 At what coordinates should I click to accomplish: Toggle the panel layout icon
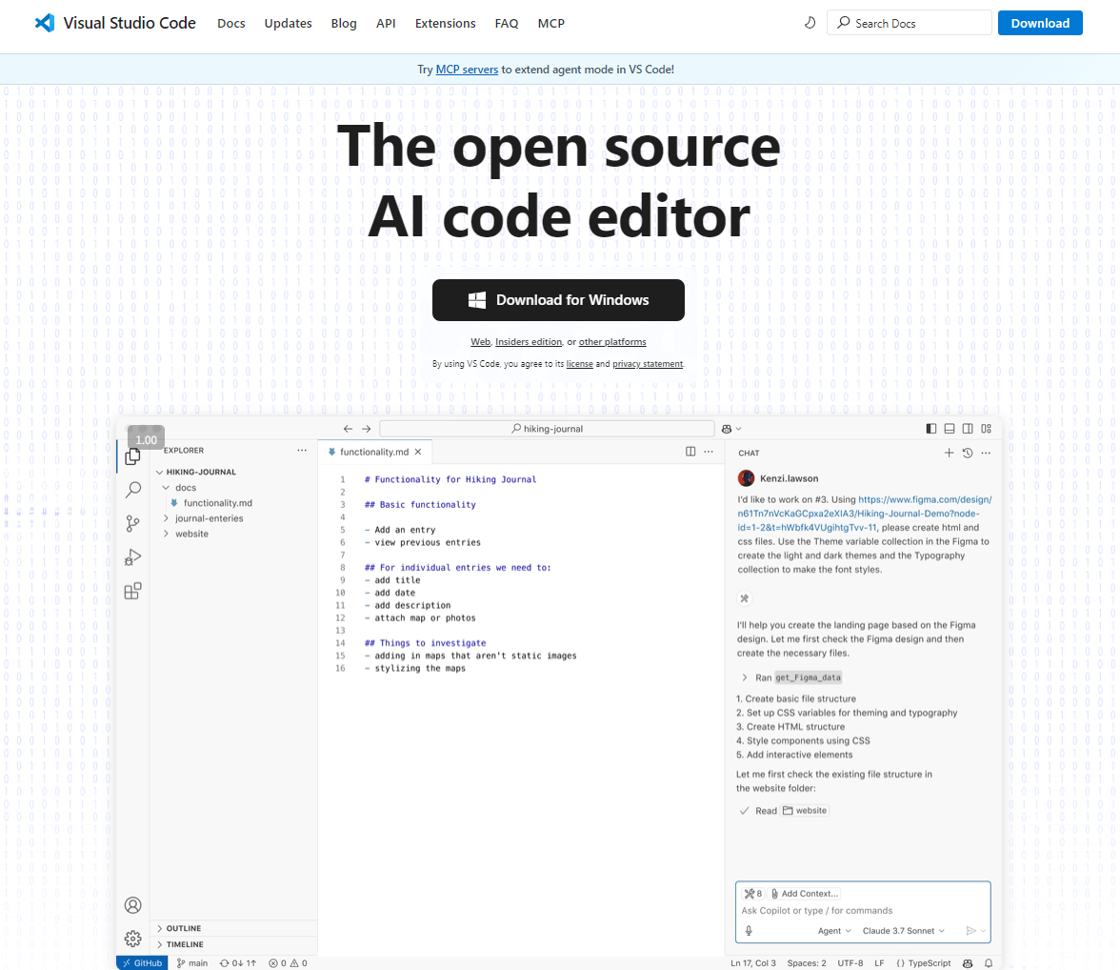click(950, 429)
